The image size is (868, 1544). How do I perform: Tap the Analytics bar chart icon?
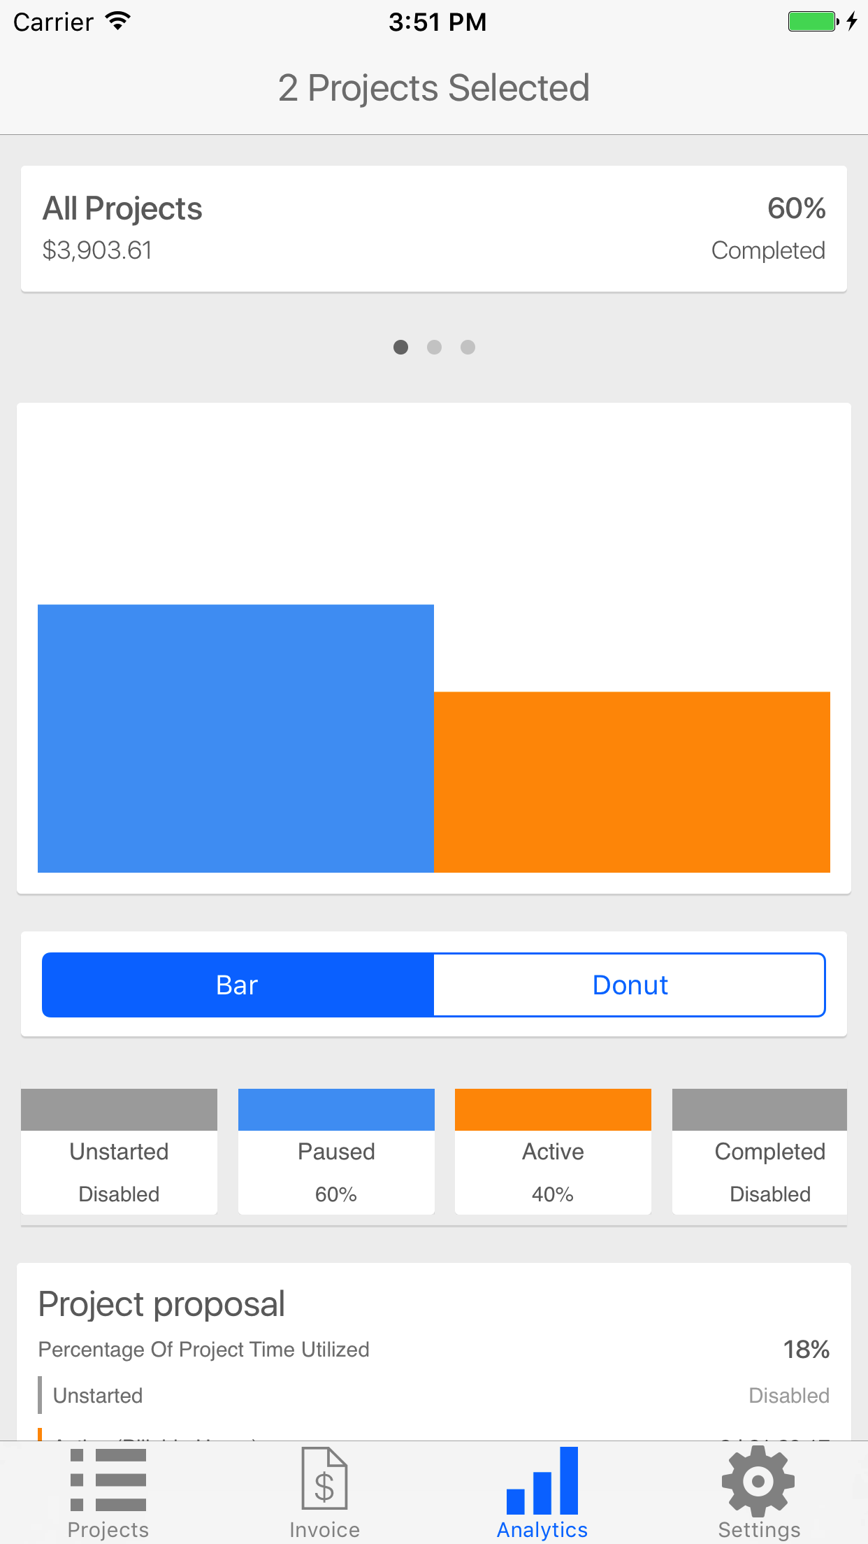542,1480
